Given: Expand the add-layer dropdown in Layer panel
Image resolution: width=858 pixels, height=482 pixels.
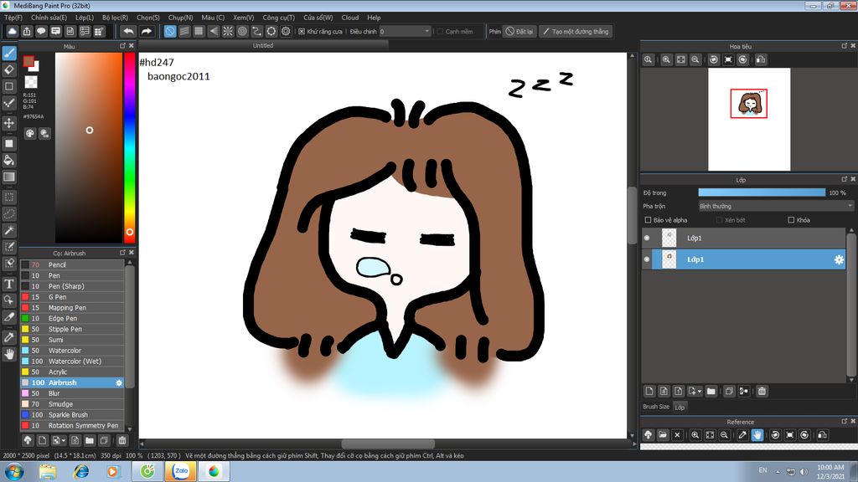Looking at the screenshot, I should 695,392.
